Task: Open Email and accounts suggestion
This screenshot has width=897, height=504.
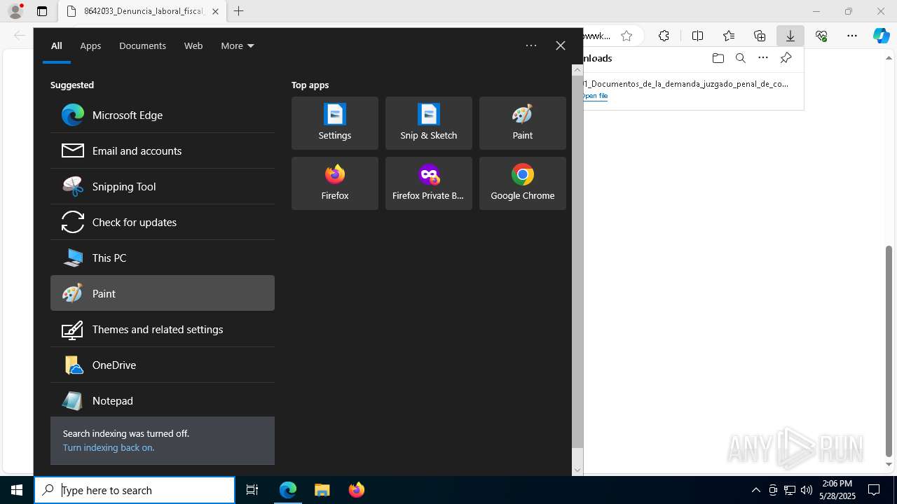Action: pyautogui.click(x=163, y=150)
